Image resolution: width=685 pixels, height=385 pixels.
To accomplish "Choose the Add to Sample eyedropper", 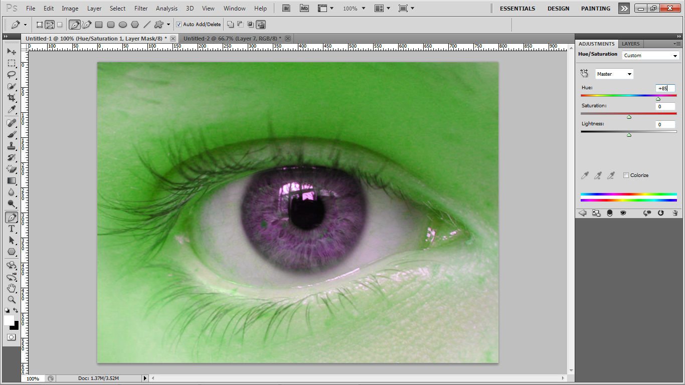I will pos(598,175).
